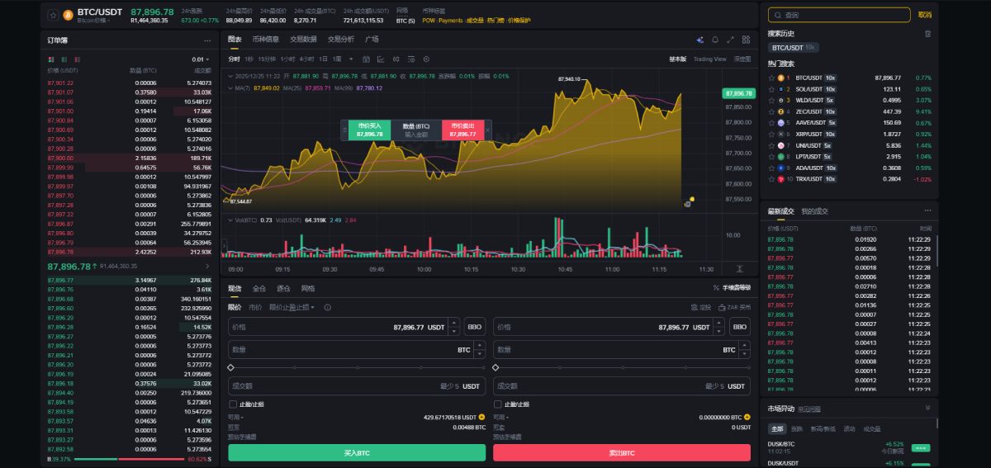Click the info icon beside order types
This screenshot has height=468, width=991.
pyautogui.click(x=328, y=307)
